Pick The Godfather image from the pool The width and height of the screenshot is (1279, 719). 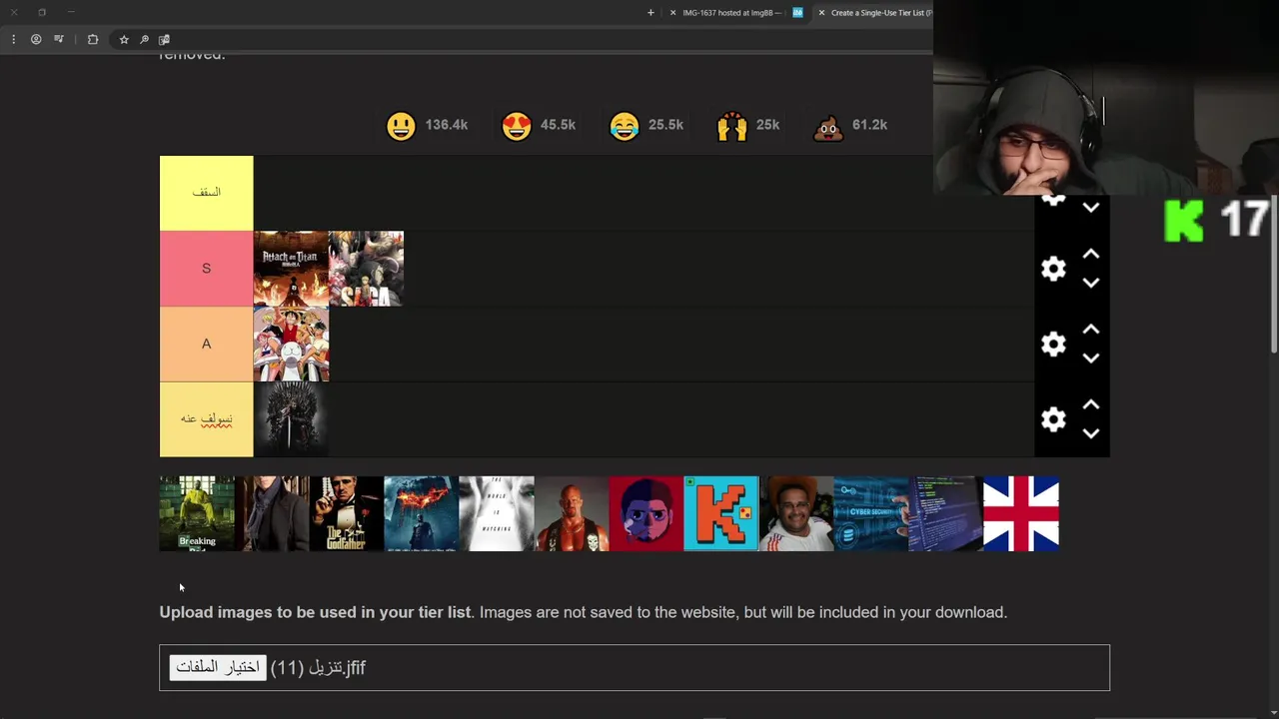click(x=347, y=513)
